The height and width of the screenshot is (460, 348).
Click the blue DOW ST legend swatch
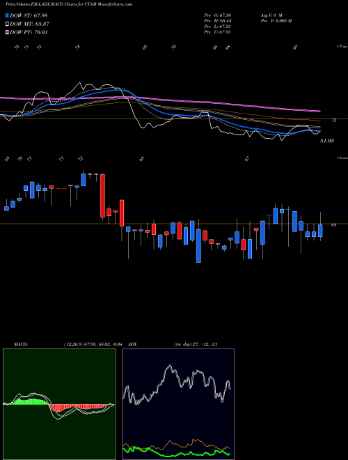pos(7,15)
